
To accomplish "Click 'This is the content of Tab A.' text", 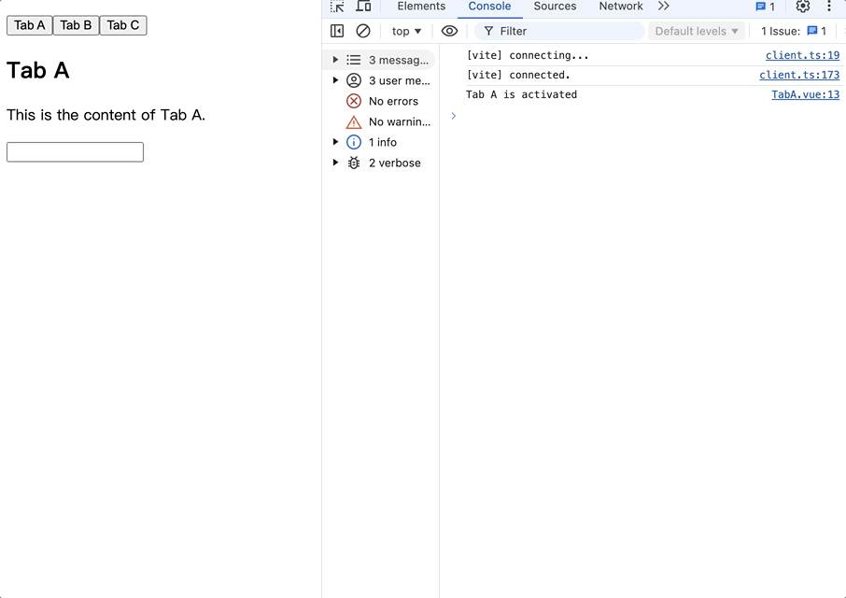I will coord(106,115).
